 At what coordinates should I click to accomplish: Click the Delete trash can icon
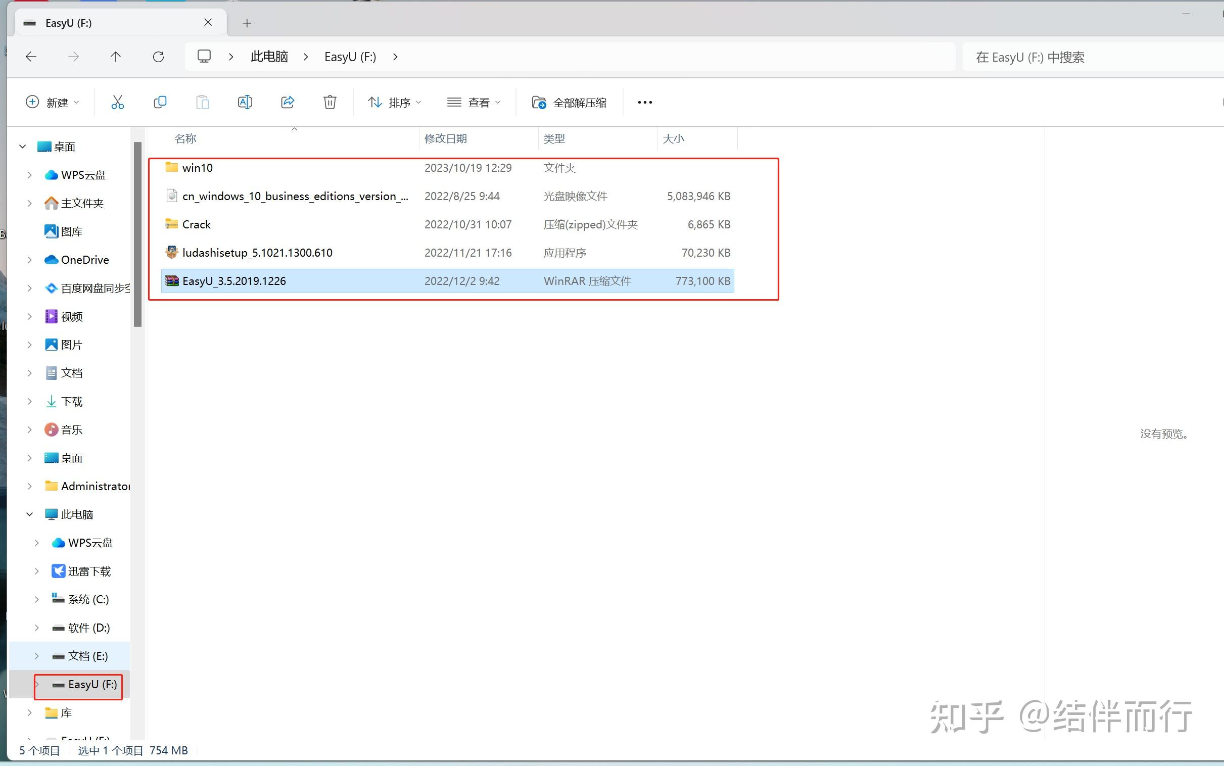tap(330, 103)
